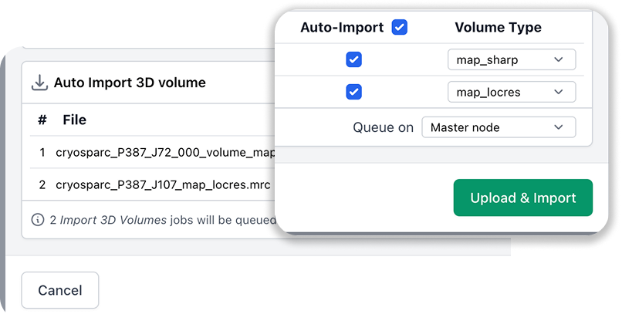Select the cryosparc_P387_J107_map_locres.mrc file name
This screenshot has height=321, width=622.
pyautogui.click(x=162, y=185)
